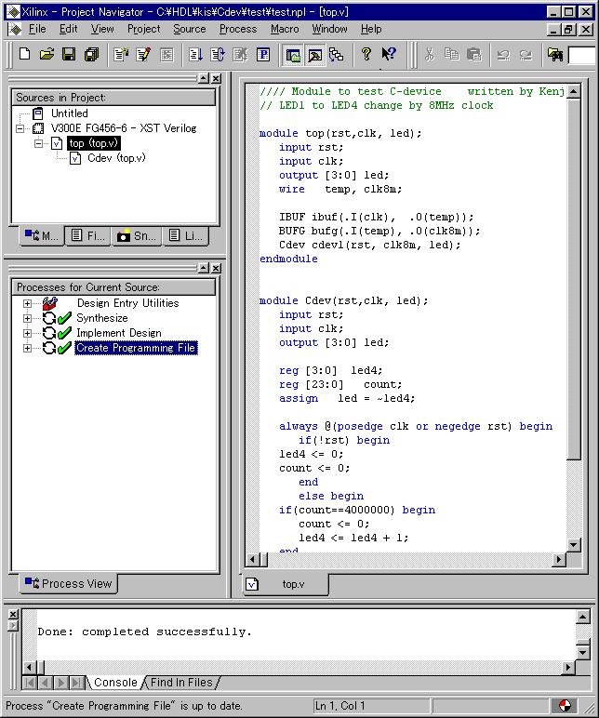599x718 pixels.
Task: Close the Sources in Project pane
Action: click(x=216, y=78)
